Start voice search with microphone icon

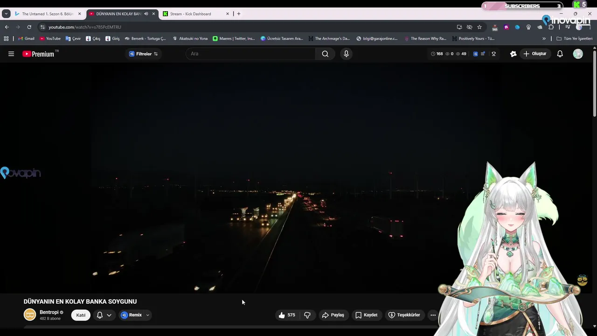tap(346, 54)
